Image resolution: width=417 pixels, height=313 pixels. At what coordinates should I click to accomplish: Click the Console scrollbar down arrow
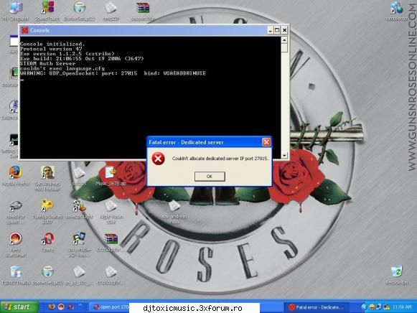pyautogui.click(x=284, y=155)
